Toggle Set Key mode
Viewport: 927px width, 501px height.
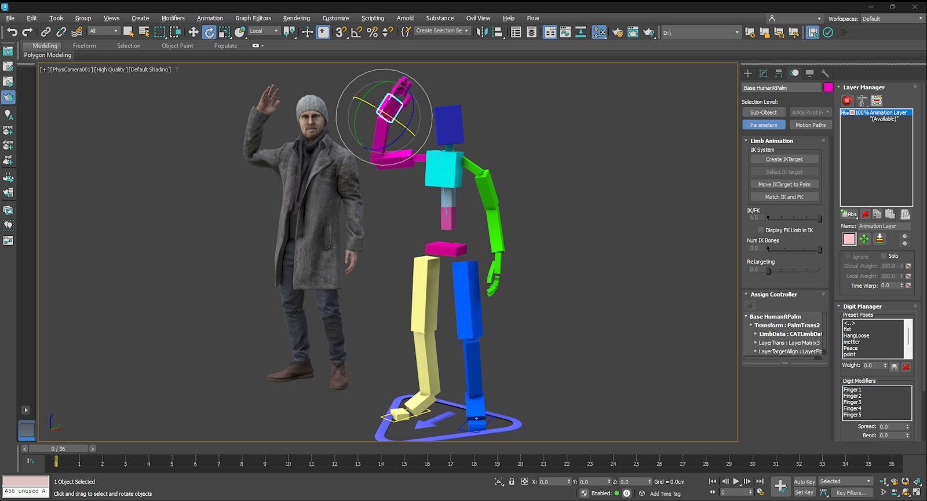(804, 492)
